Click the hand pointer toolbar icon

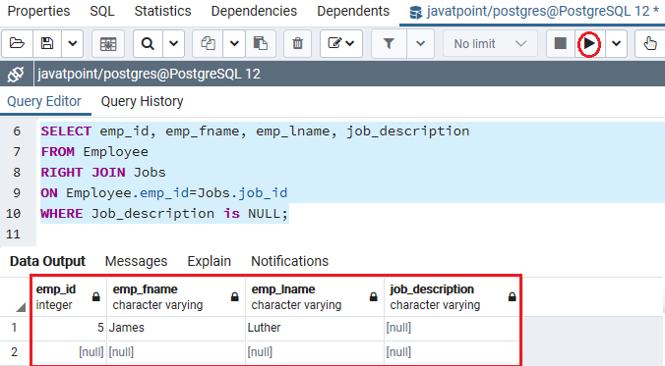(649, 43)
